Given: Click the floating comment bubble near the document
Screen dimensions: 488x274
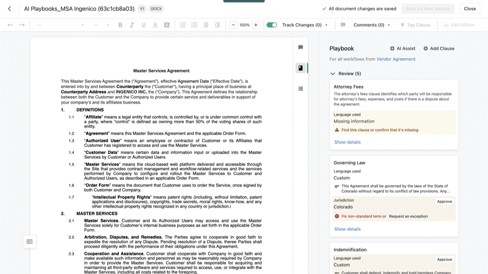Looking at the screenshot, I should (x=30, y=241).
